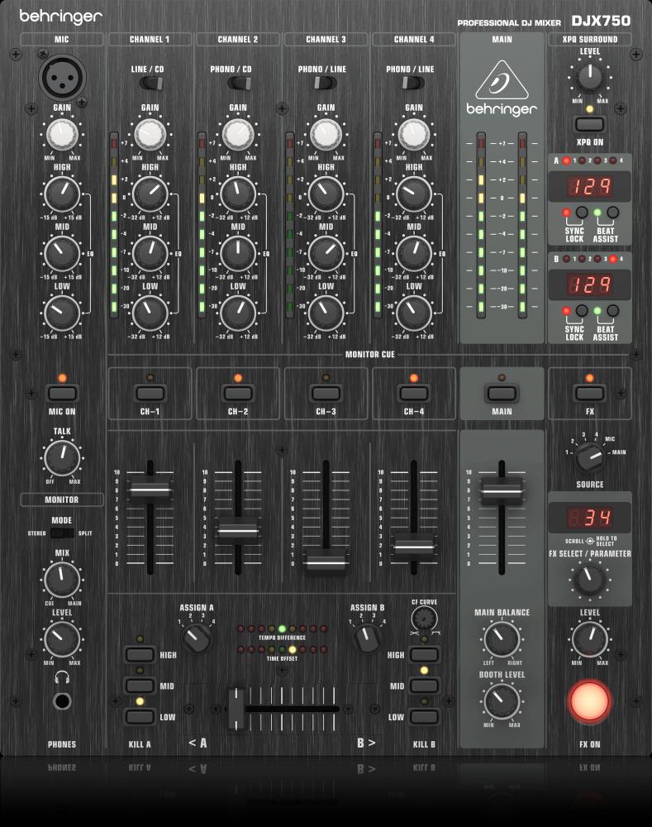Click the Booth Level knob
The image size is (652, 827).
(x=502, y=701)
